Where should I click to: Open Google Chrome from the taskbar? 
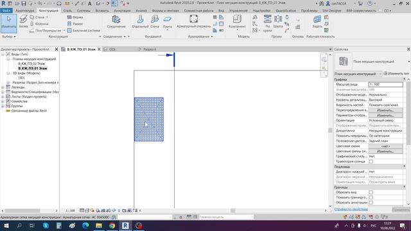pos(112,225)
